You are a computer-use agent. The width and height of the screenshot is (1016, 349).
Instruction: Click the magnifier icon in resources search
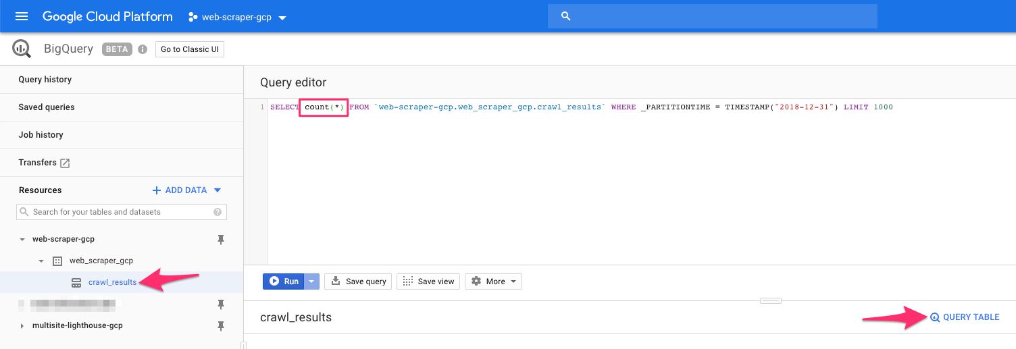point(24,212)
